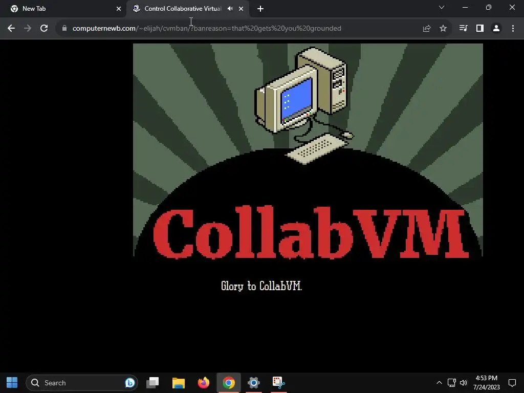Image resolution: width=524 pixels, height=393 pixels.
Task: Bookmark this page with the star
Action: coord(443,29)
